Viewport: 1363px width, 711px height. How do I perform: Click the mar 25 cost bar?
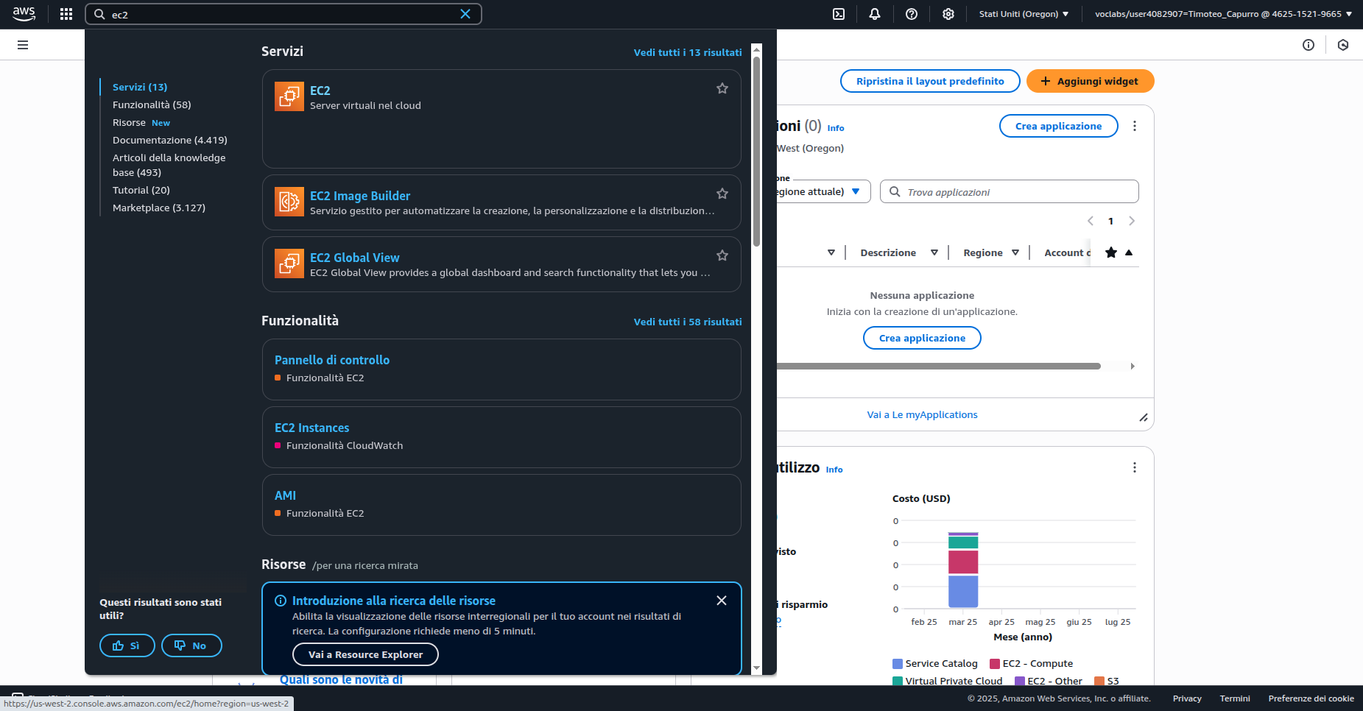(x=963, y=570)
